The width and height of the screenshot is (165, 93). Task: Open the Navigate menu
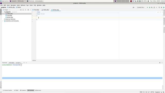13,5
